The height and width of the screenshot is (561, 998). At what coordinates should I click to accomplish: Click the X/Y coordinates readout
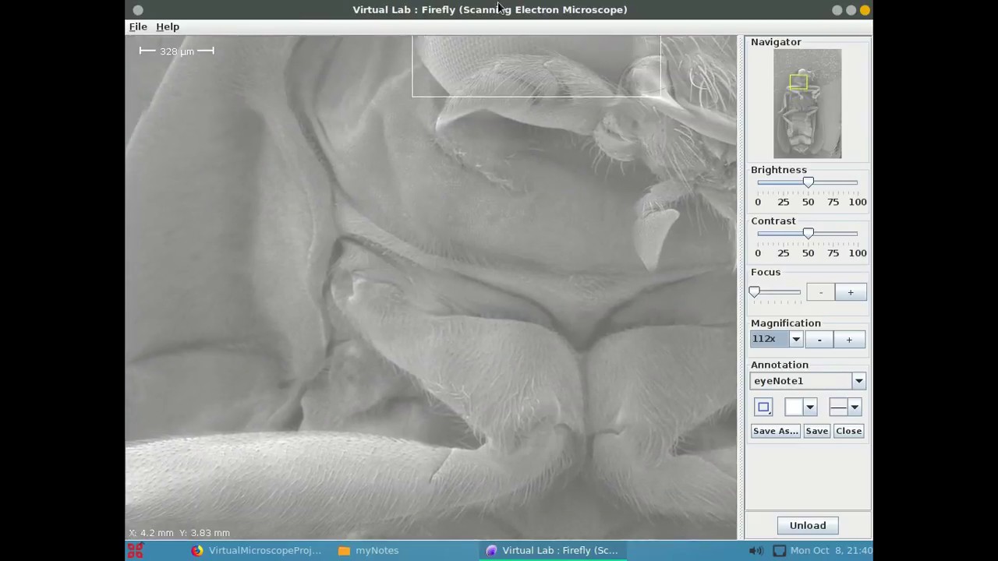179,533
